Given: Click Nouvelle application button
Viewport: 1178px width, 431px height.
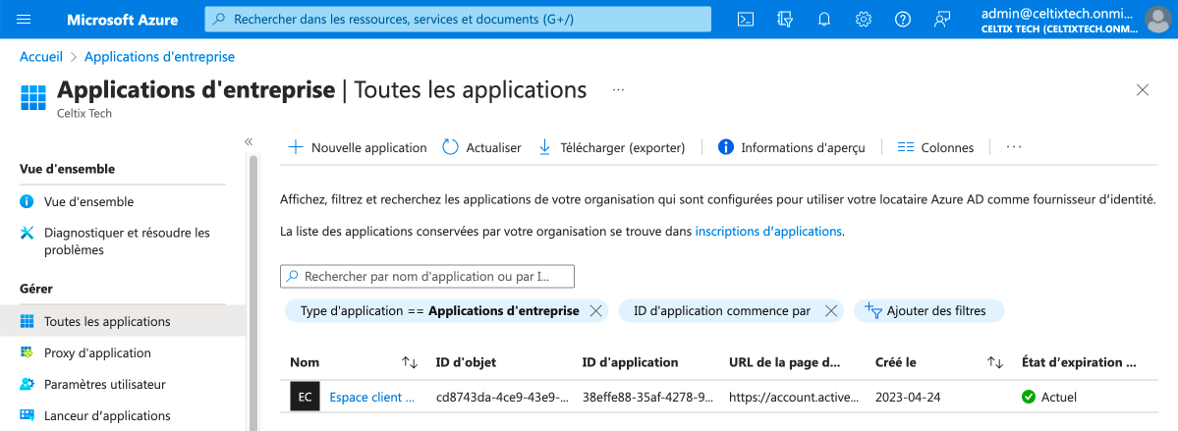Looking at the screenshot, I should [358, 147].
